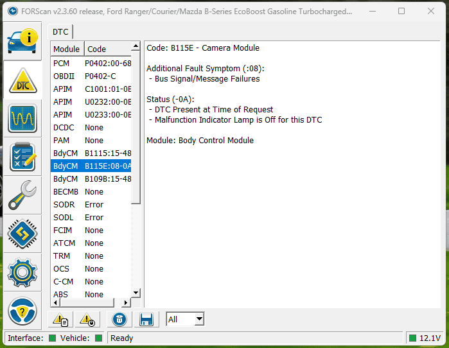Select the SODR Error row
Viewport: 449px width, 348px height.
91,205
